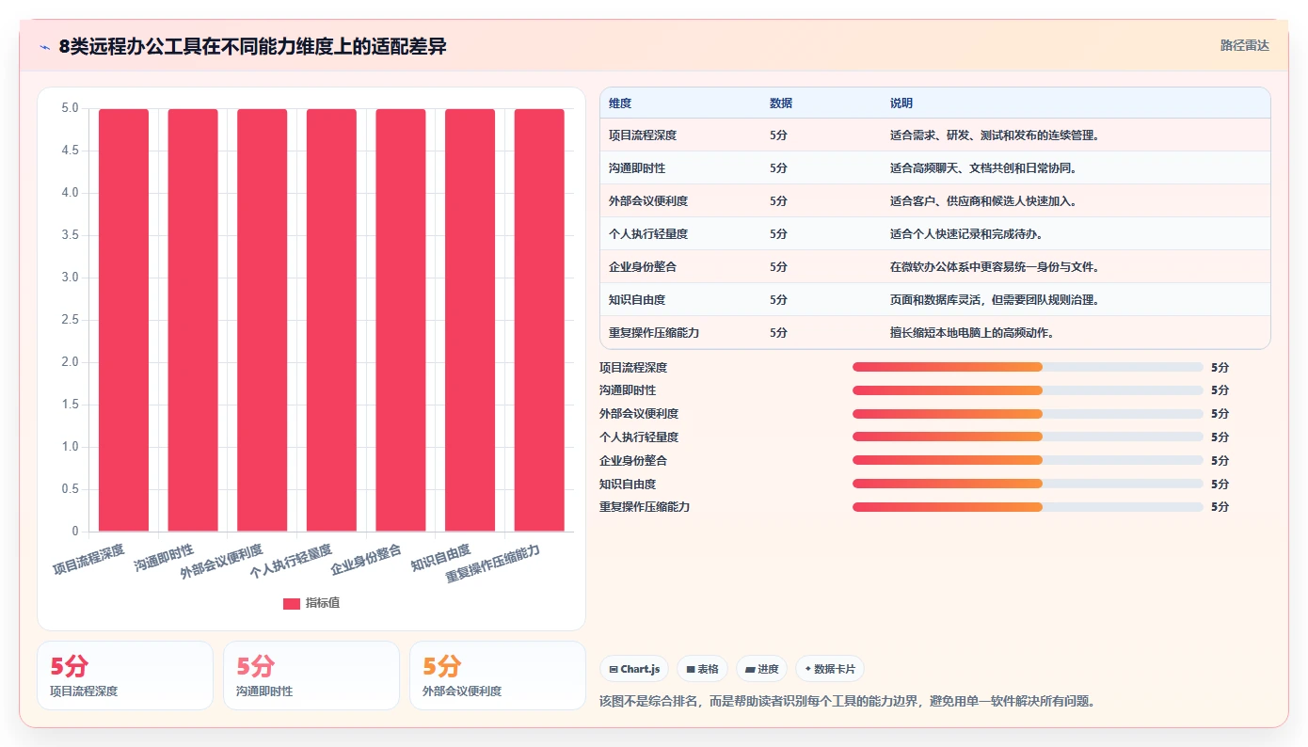This screenshot has width=1308, height=747.
Task: Click the 重复操作压缩能力 bar in chart
Action: (539, 320)
